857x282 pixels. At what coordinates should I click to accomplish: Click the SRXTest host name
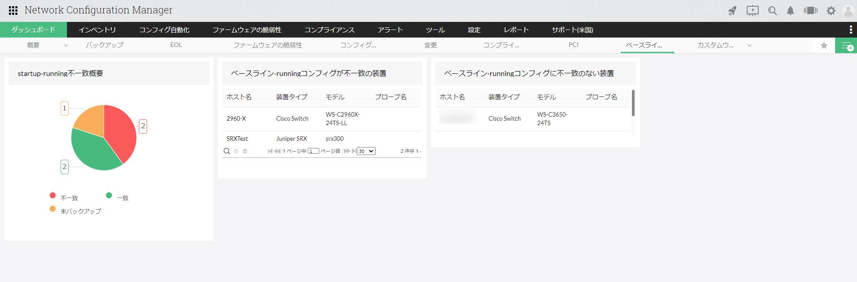coord(237,139)
